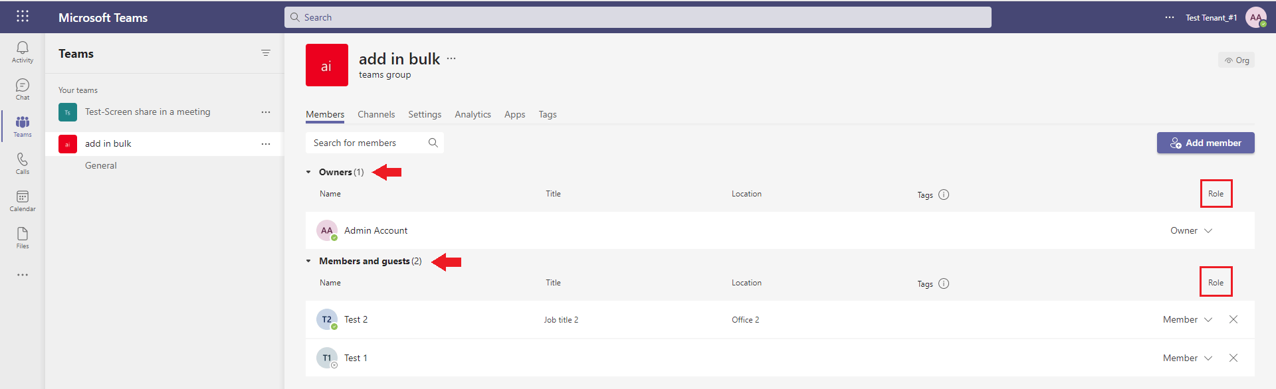Switch to the Settings tab
The width and height of the screenshot is (1276, 389).
tap(425, 114)
